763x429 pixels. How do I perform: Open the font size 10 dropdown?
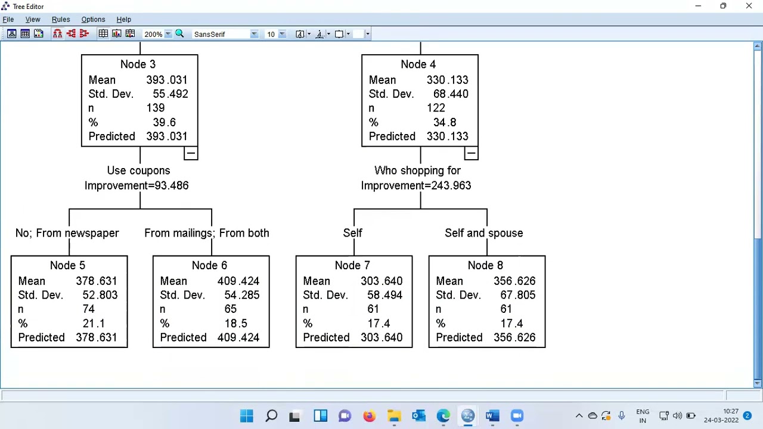click(x=282, y=34)
